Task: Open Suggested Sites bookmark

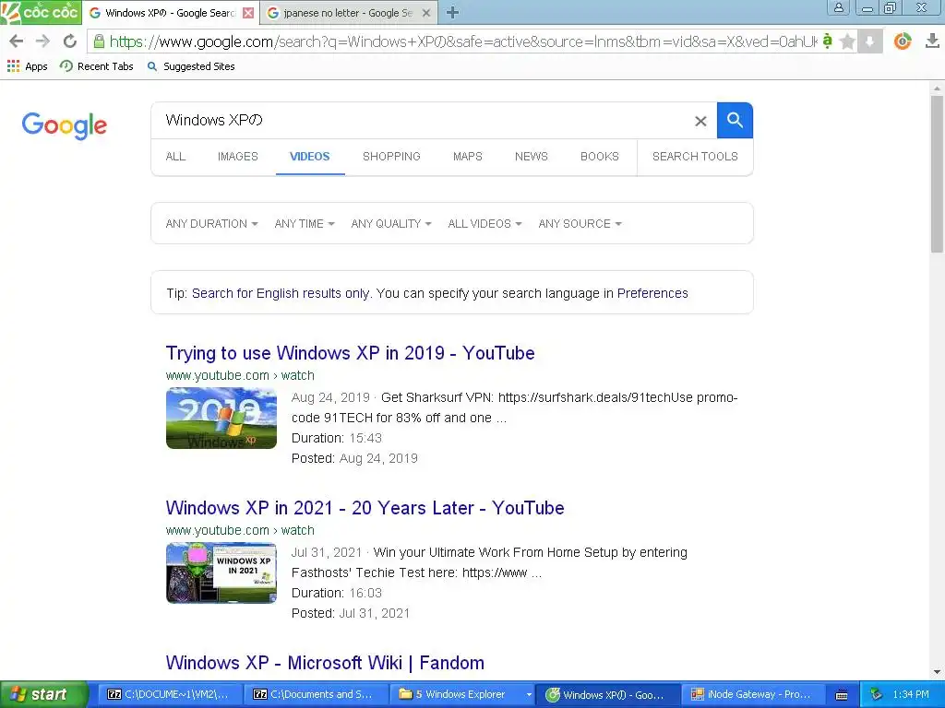Action: coord(191,66)
